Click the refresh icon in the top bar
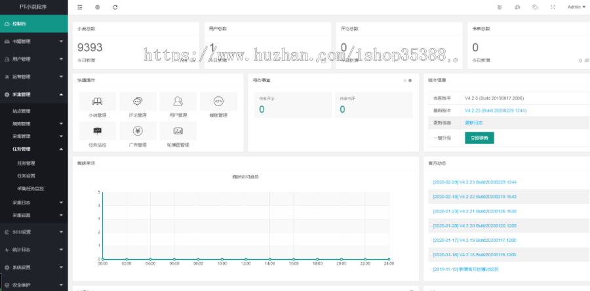The height and width of the screenshot is (291, 590). click(x=115, y=7)
